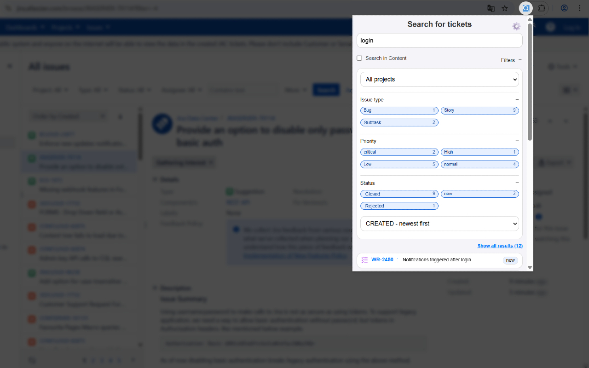Click the blue ticket search extension icon in toolbar
Screen dimensions: 589x368
(x=525, y=8)
